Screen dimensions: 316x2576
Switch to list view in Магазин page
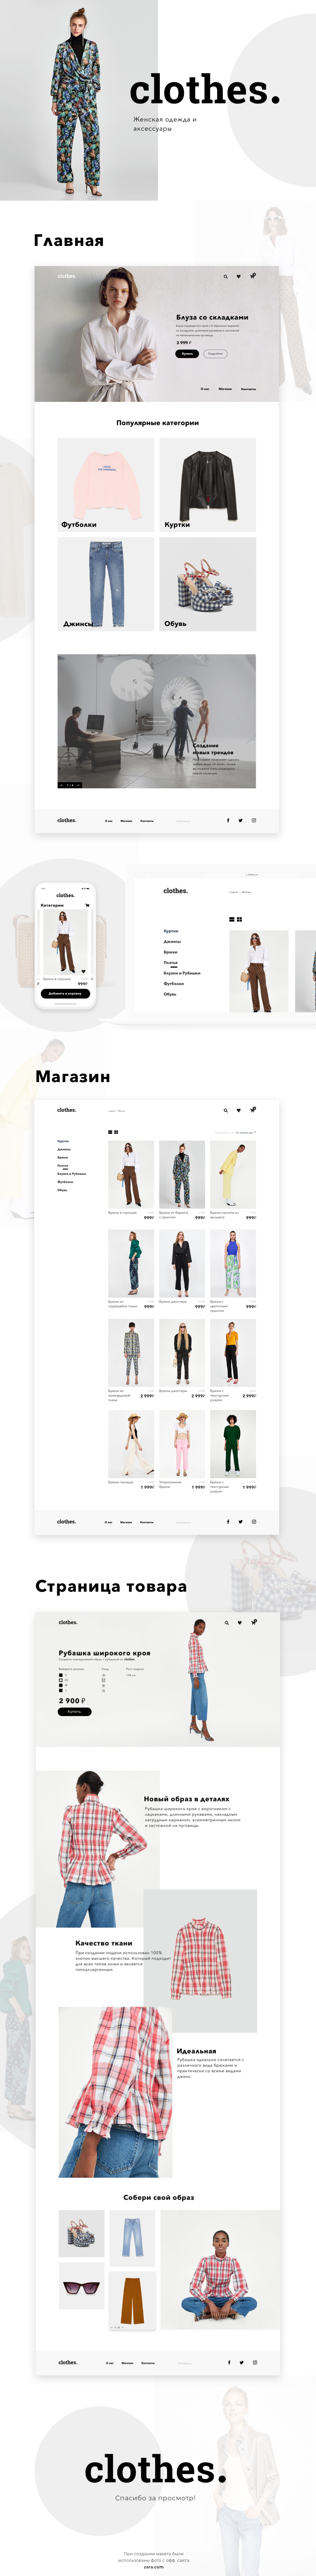[110, 1132]
